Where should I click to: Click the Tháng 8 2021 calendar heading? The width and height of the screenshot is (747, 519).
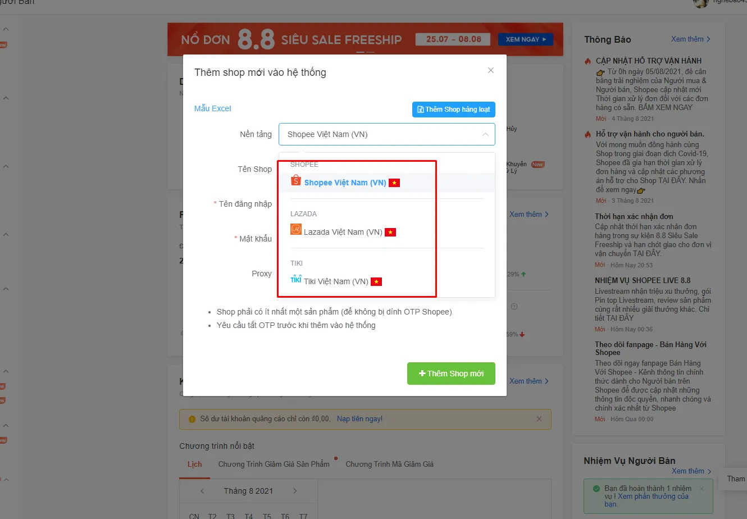point(248,491)
